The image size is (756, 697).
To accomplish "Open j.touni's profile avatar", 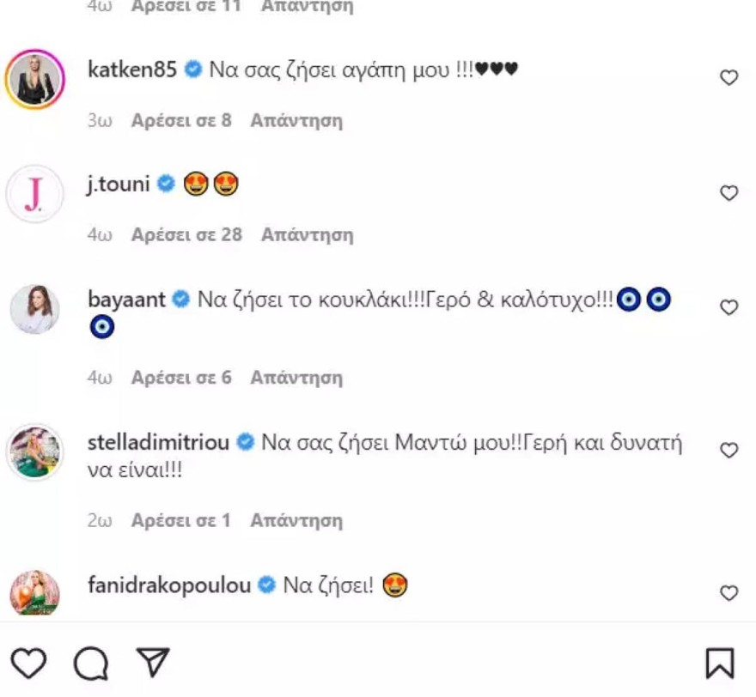I will point(35,195).
